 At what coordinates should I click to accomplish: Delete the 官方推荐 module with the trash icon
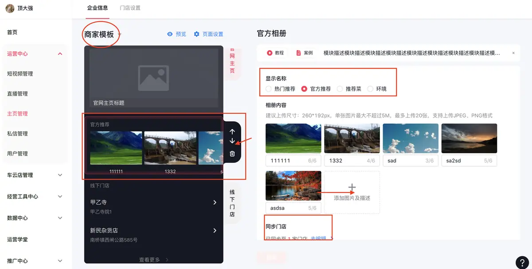232,154
